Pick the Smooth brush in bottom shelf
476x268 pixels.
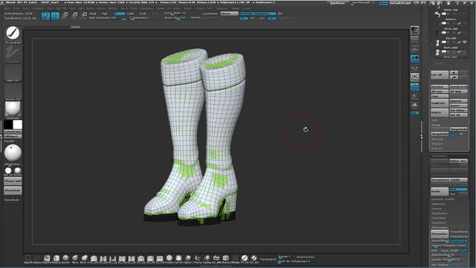(x=65, y=259)
